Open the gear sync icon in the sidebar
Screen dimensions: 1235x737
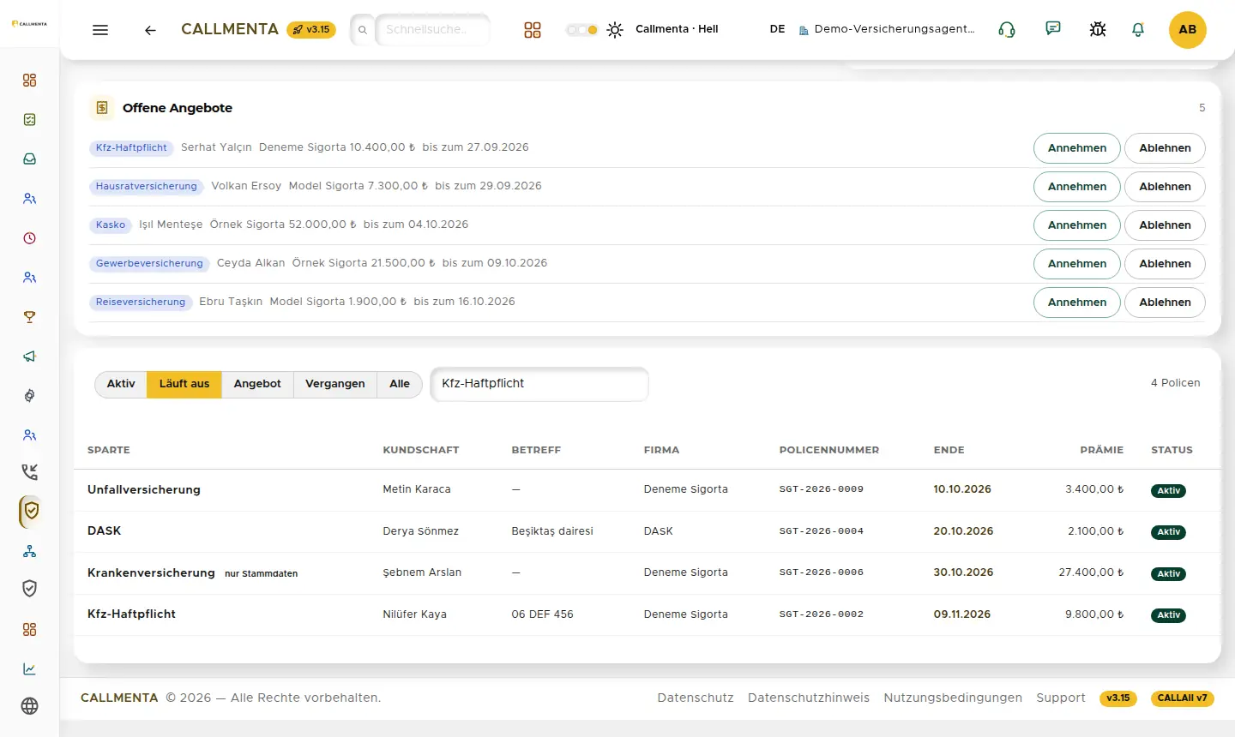[x=30, y=396]
